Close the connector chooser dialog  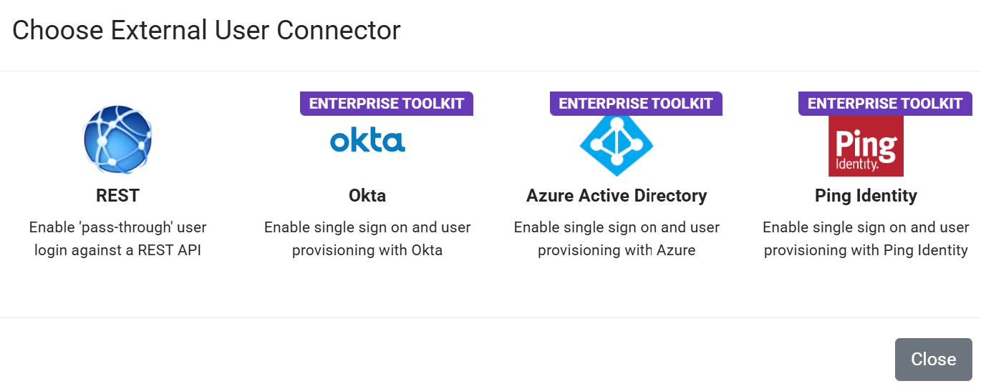(x=933, y=359)
